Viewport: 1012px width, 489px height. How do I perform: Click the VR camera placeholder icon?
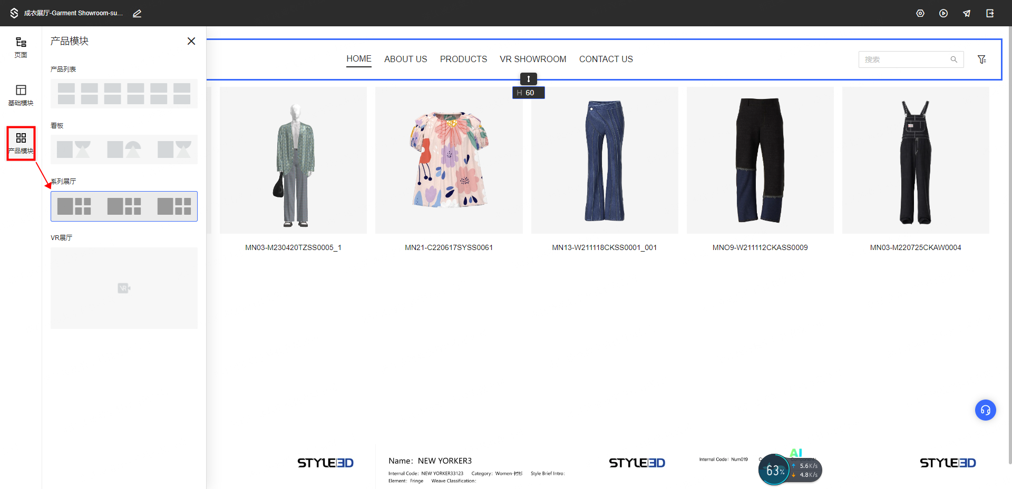coord(124,288)
